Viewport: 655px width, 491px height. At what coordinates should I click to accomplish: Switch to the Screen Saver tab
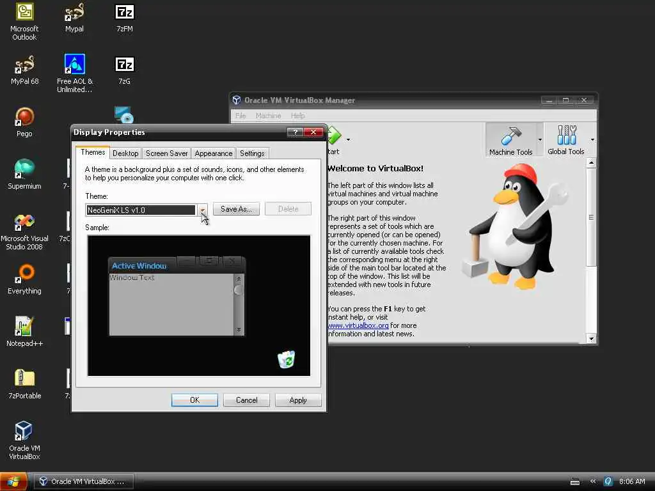[x=167, y=153]
